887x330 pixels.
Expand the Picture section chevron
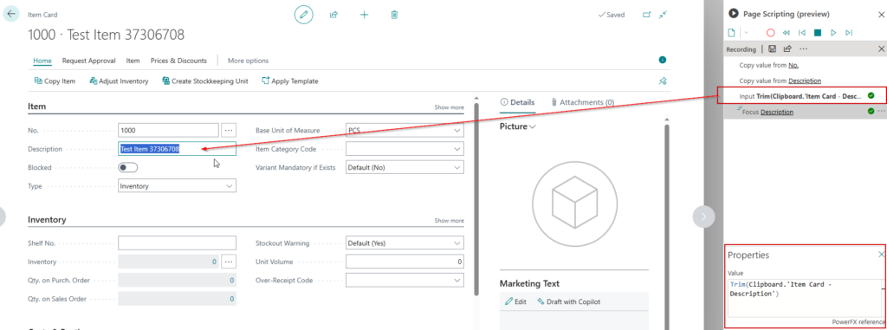click(533, 126)
